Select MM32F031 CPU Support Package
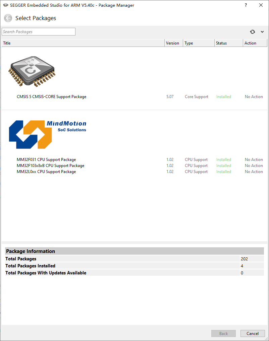 pyautogui.click(x=46, y=159)
